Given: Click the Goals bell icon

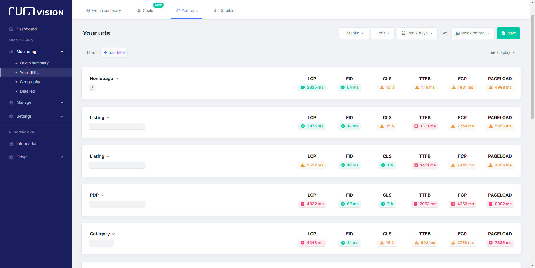Looking at the screenshot, I should coord(139,11).
